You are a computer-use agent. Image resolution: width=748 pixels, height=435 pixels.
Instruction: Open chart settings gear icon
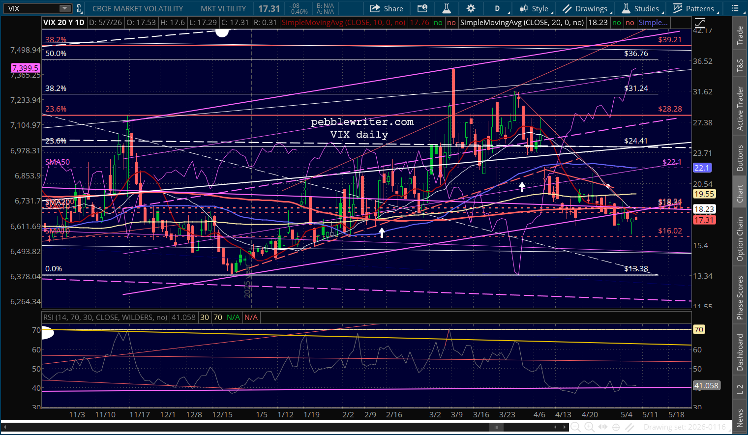click(x=471, y=8)
